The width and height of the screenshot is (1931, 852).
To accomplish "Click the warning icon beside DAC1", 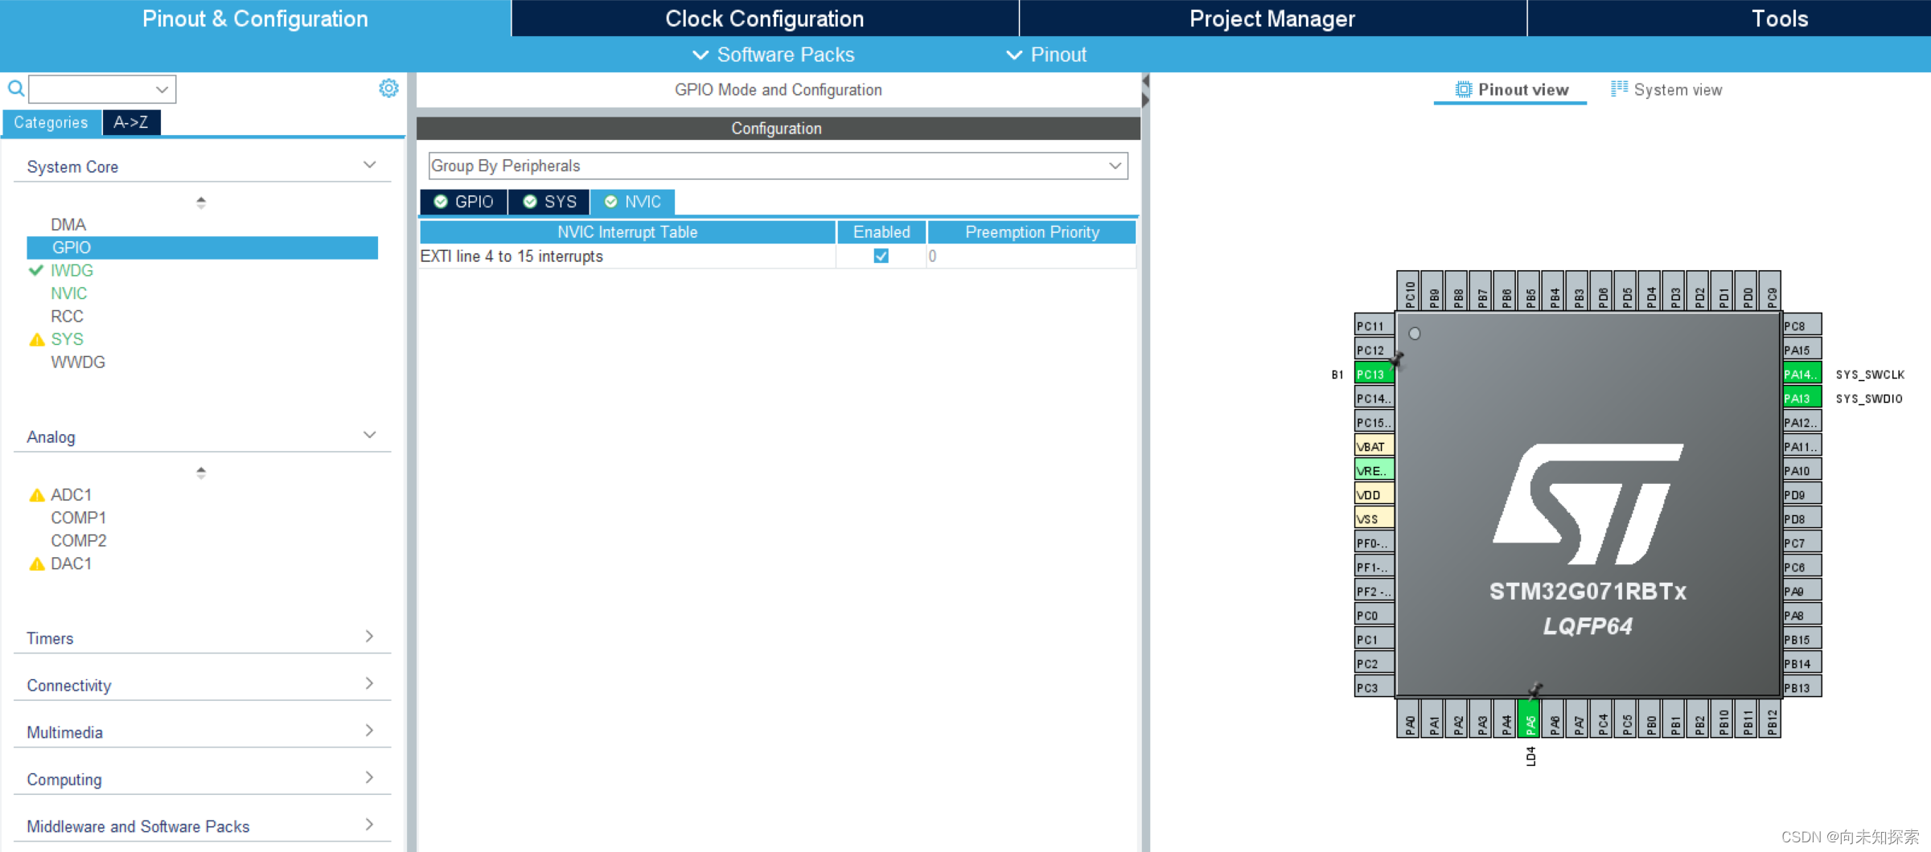I will click(x=36, y=564).
